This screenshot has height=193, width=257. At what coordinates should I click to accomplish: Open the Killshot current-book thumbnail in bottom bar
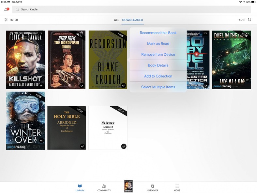tap(128, 186)
